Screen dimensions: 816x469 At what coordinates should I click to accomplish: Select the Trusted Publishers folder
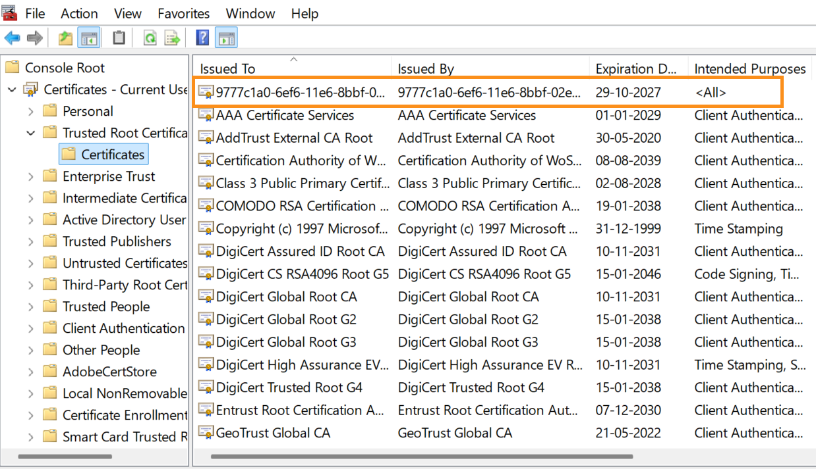point(117,241)
